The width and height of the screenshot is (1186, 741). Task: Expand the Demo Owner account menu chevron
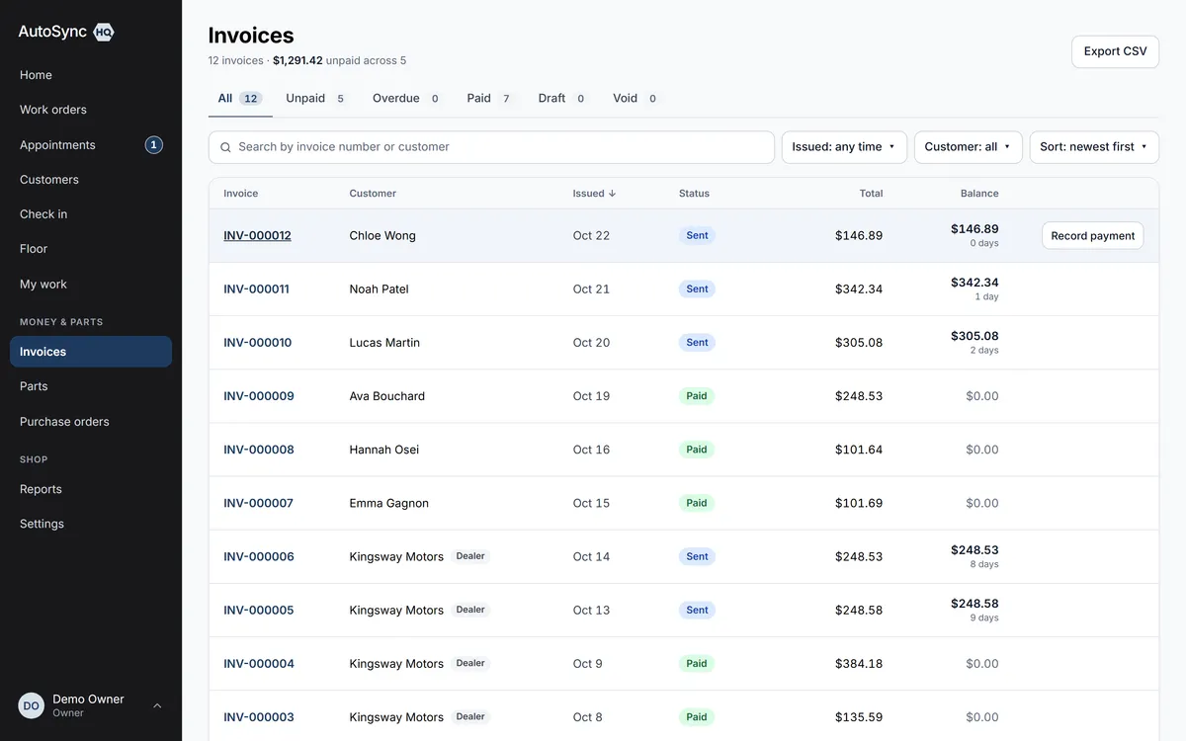[x=157, y=705]
